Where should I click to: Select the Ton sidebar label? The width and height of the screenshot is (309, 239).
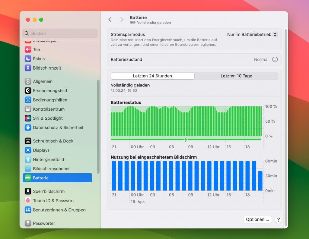click(37, 50)
